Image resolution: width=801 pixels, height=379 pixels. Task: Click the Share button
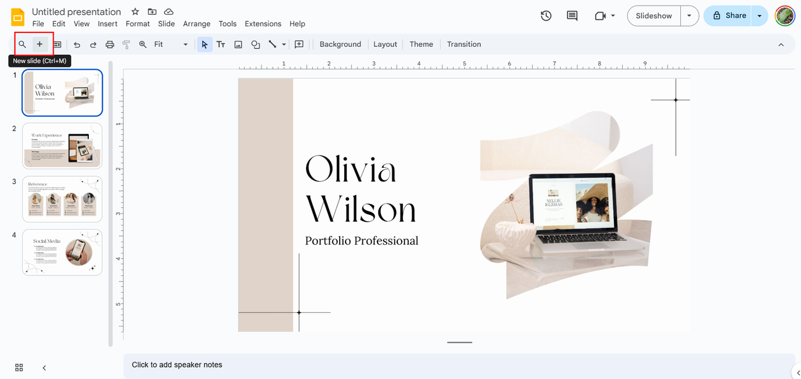[x=728, y=16]
